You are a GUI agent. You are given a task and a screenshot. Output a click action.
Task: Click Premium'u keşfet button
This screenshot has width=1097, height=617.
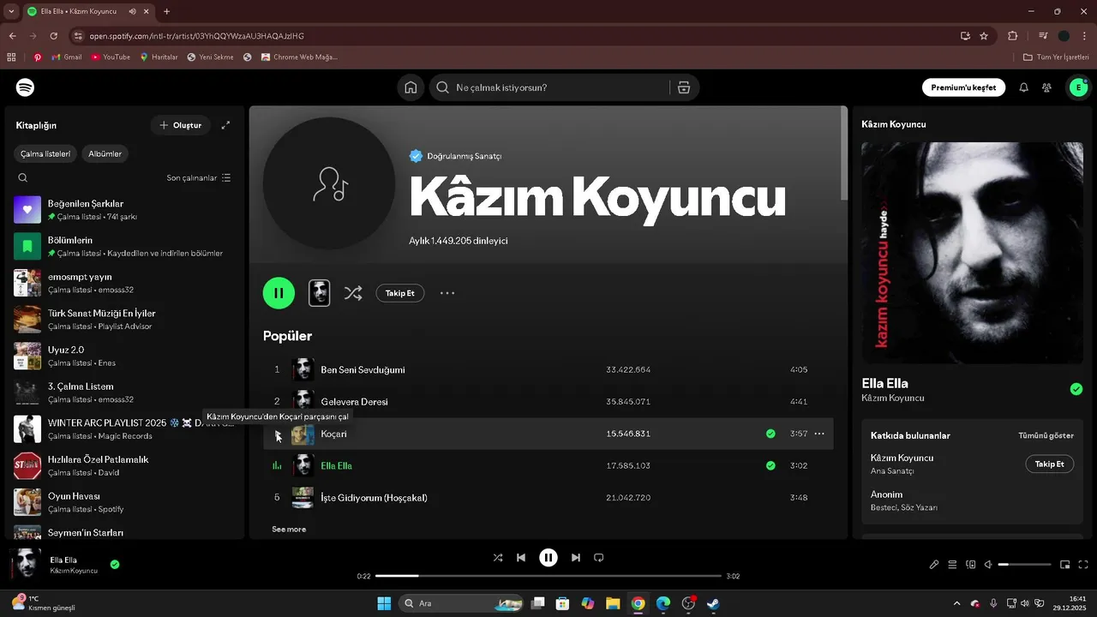[x=963, y=87]
